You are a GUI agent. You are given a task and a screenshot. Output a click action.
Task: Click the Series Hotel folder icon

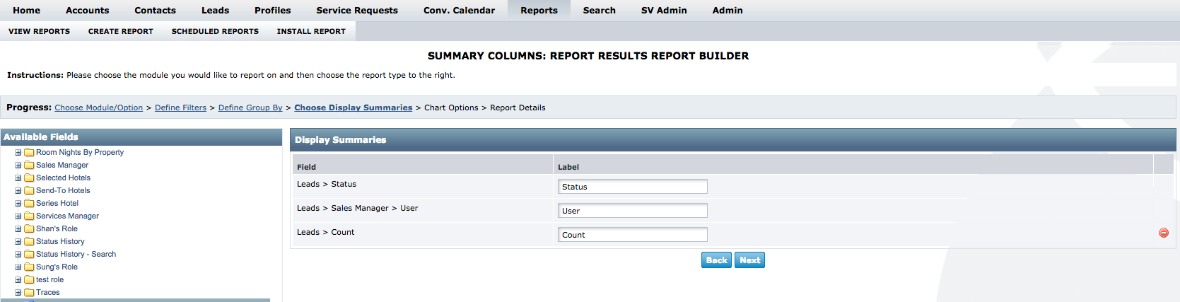29,203
